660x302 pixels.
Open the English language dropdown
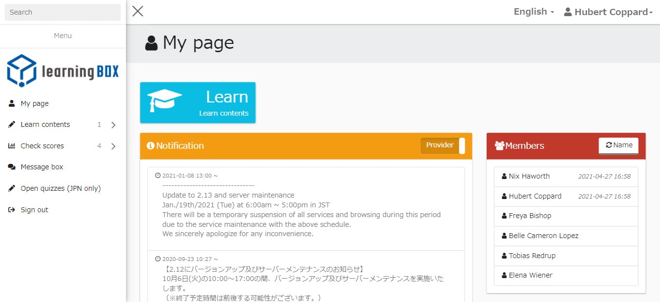tap(534, 12)
